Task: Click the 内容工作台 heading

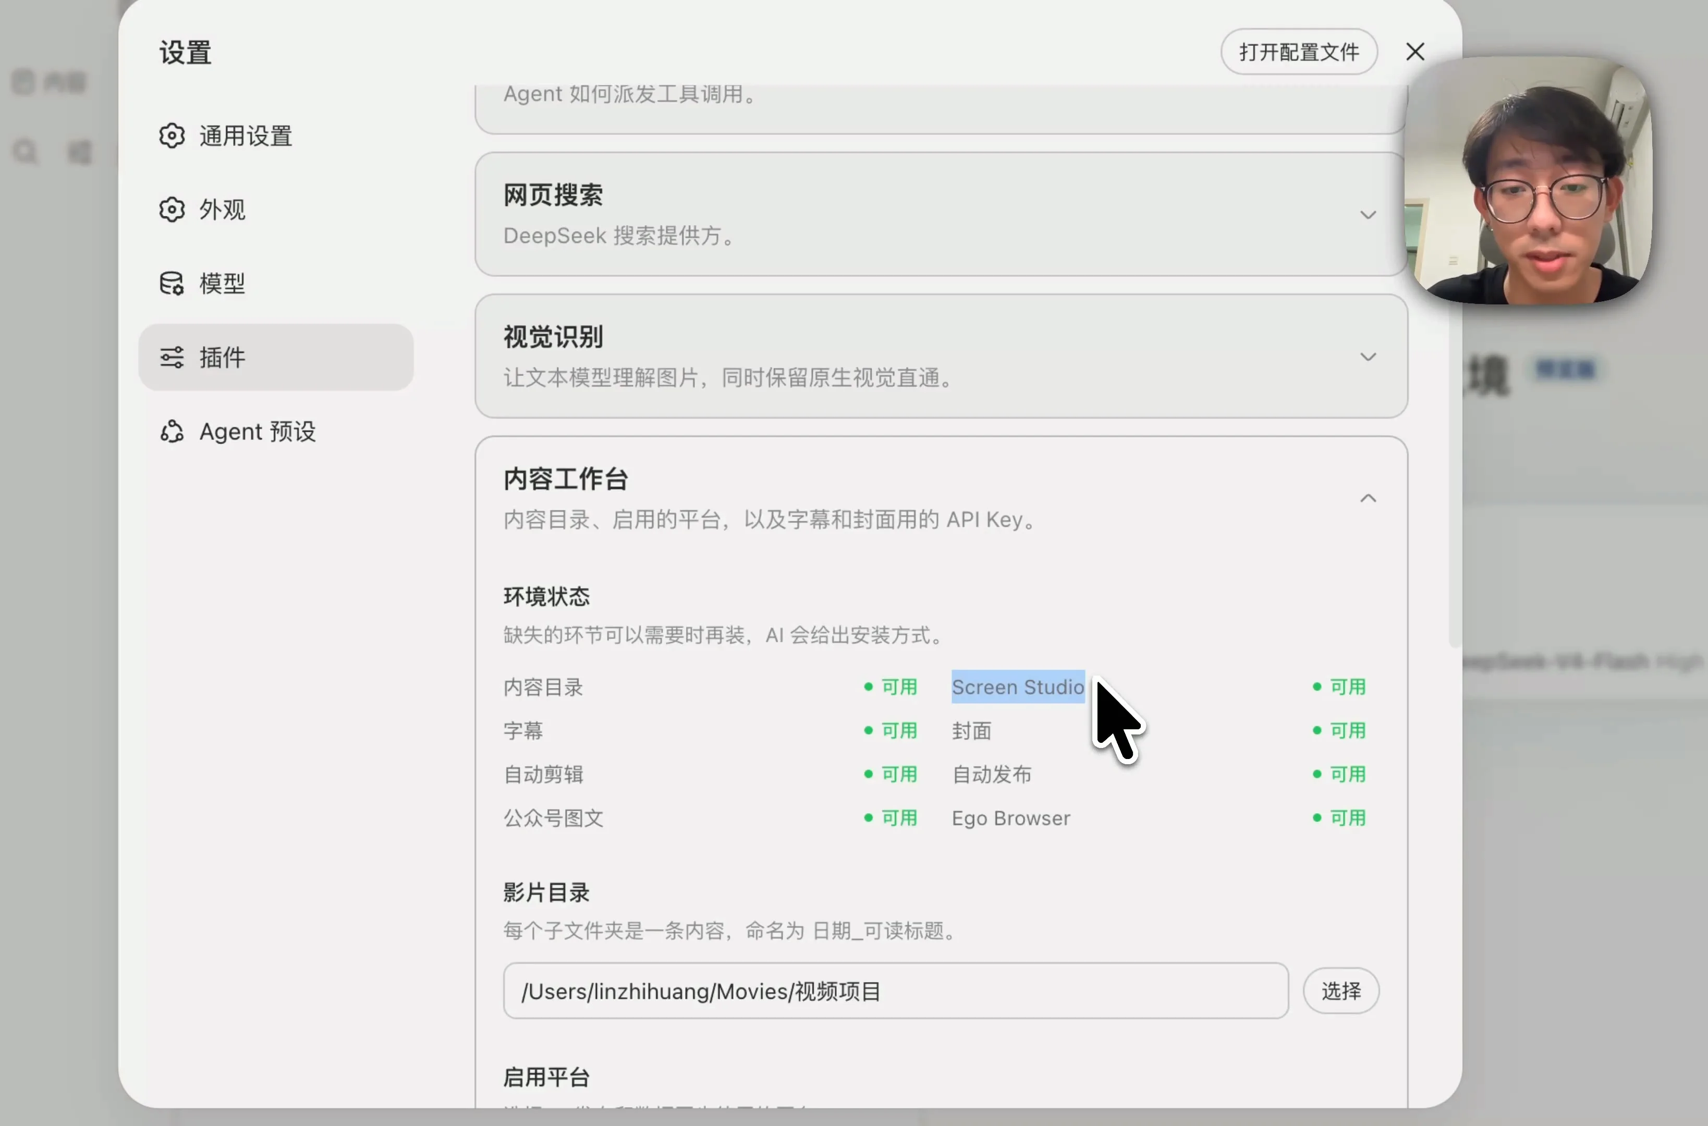Action: tap(565, 479)
